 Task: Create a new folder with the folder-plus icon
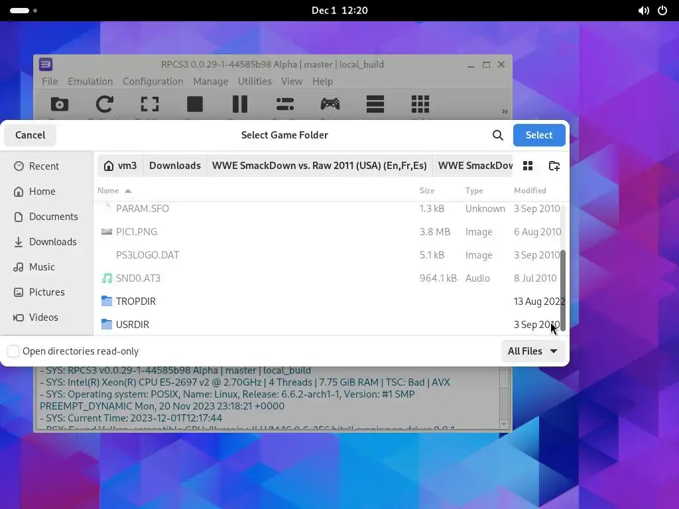click(x=554, y=166)
